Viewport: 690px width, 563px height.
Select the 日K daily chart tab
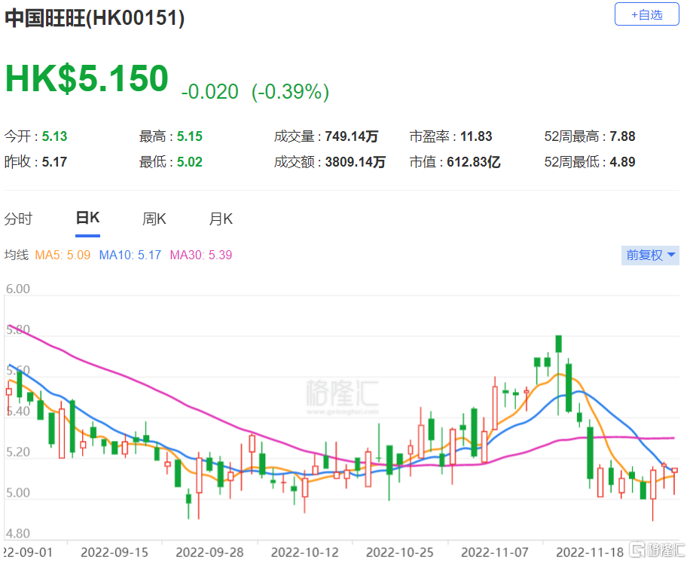tap(87, 218)
